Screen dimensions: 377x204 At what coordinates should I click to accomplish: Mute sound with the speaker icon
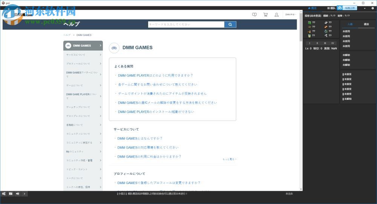pyautogui.click(x=18, y=194)
